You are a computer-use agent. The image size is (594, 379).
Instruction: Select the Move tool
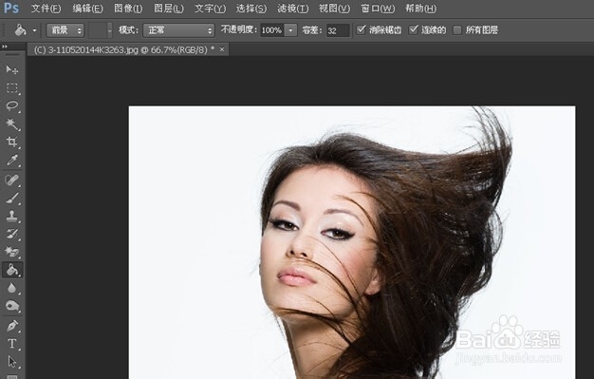click(x=12, y=69)
